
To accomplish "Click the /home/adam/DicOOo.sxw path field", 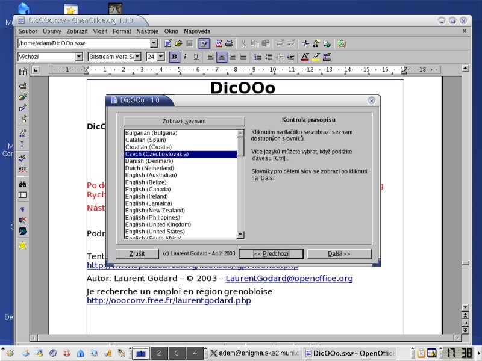I will (84, 43).
